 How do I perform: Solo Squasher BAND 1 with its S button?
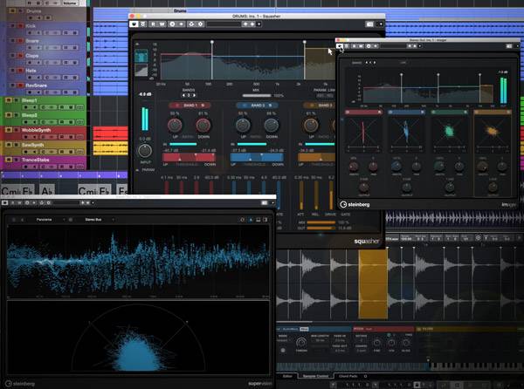click(203, 105)
